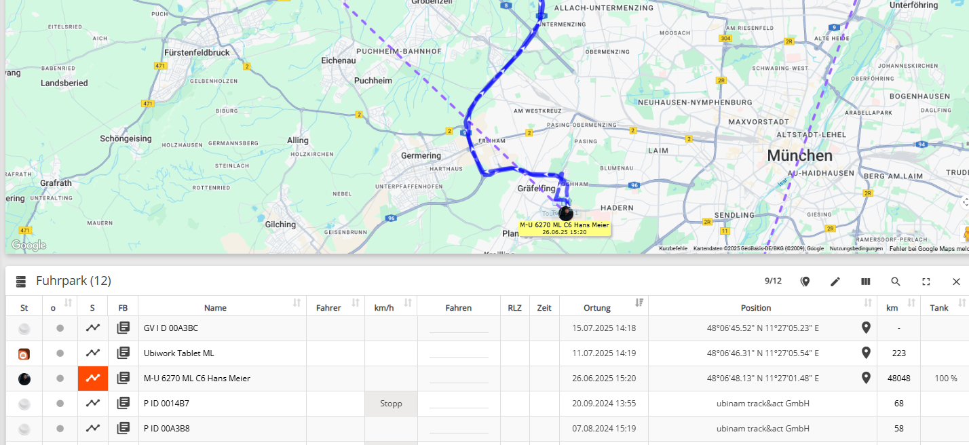Show position pin for Ubiwork Tablet ML
Image resolution: width=969 pixels, height=445 pixels.
click(x=866, y=353)
